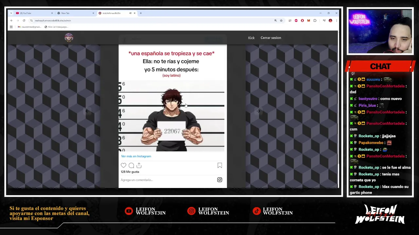Viewport: 419px width, 235px height.
Task: Open the apps grid in bookmarks bar
Action: pyautogui.click(x=11, y=27)
